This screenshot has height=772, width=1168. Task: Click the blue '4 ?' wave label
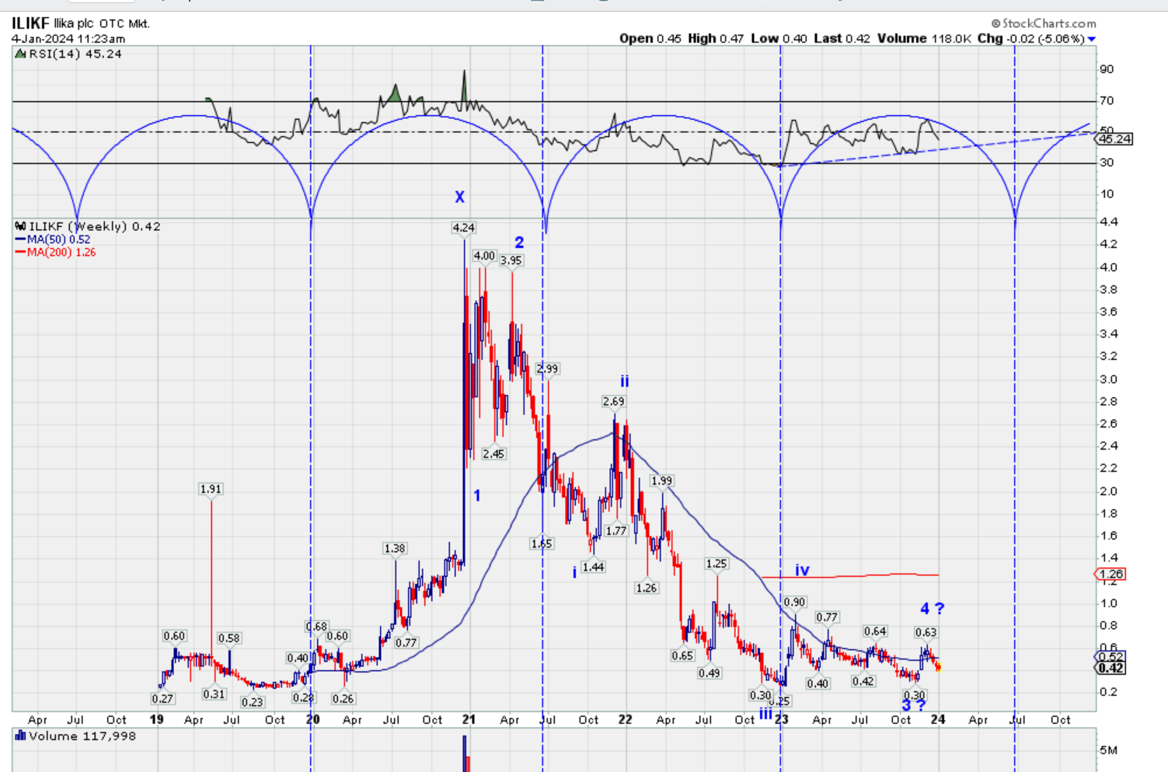click(x=933, y=609)
